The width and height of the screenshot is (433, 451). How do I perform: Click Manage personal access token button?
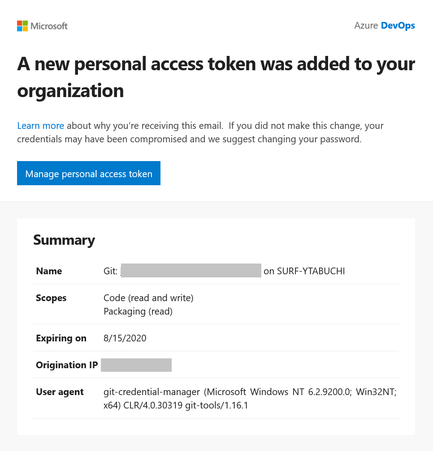[x=89, y=173]
